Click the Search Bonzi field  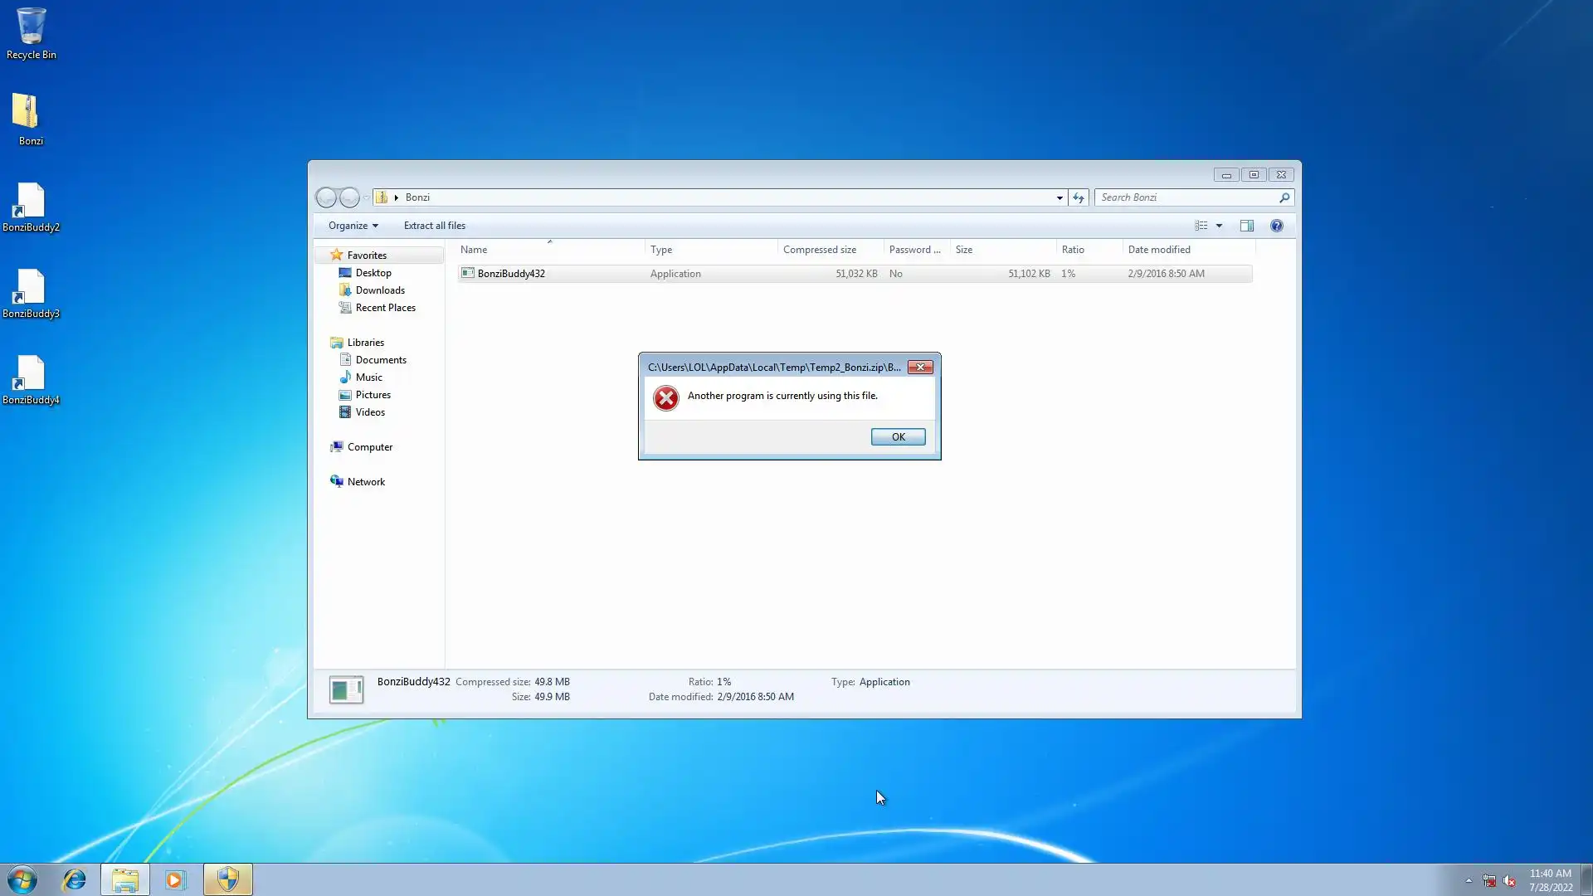click(x=1186, y=197)
